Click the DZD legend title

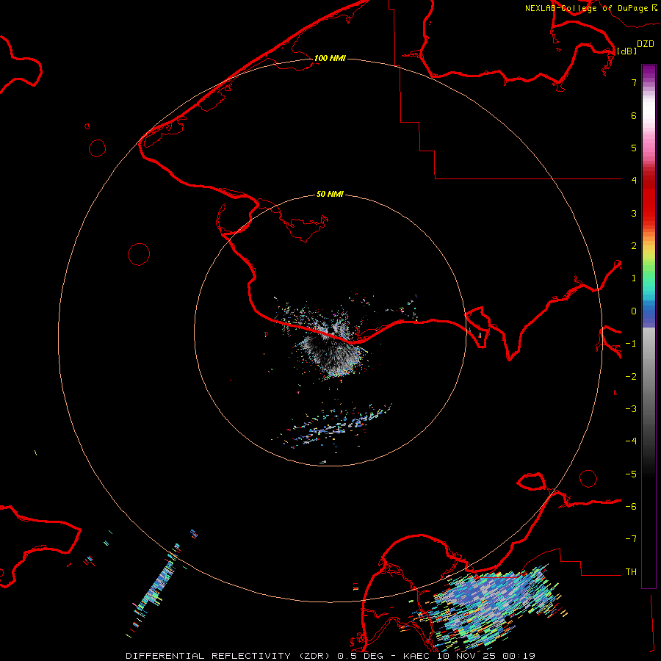pyautogui.click(x=645, y=44)
